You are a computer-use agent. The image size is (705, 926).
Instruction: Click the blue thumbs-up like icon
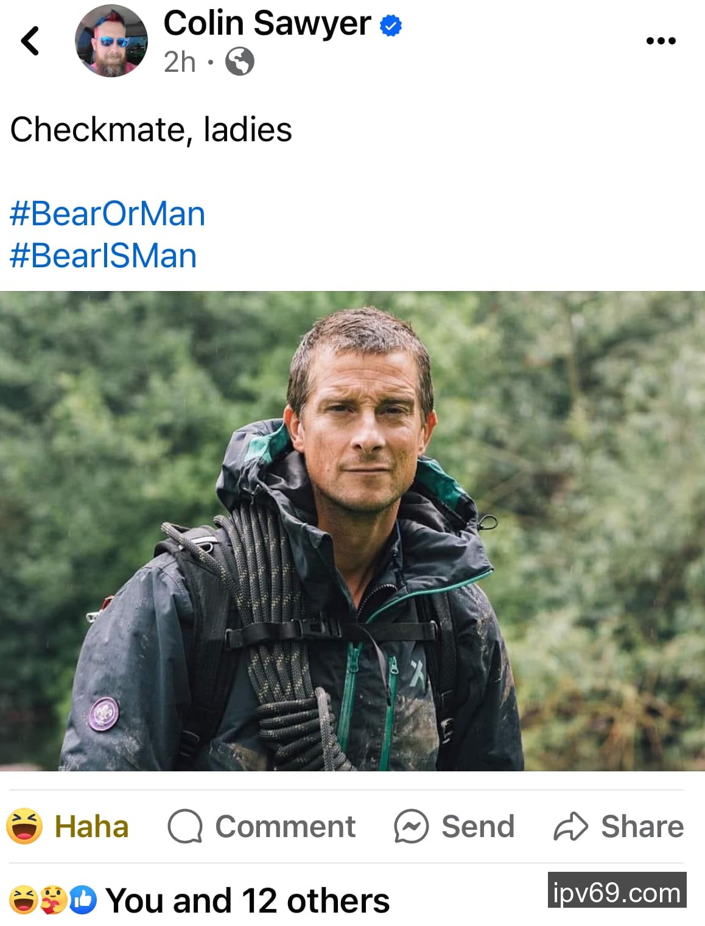pos(83,900)
